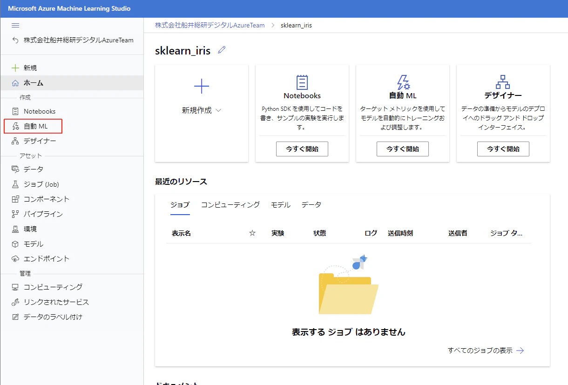Image resolution: width=568 pixels, height=385 pixels.
Task: Click the home icon for ホーム
Action: [15, 83]
